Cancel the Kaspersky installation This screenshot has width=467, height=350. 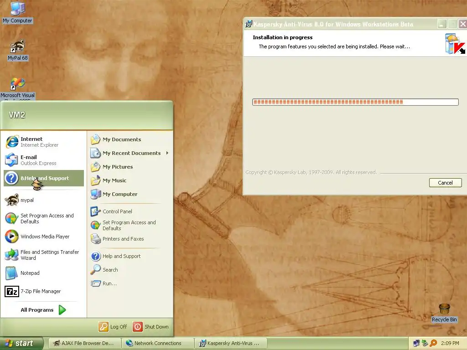click(445, 183)
